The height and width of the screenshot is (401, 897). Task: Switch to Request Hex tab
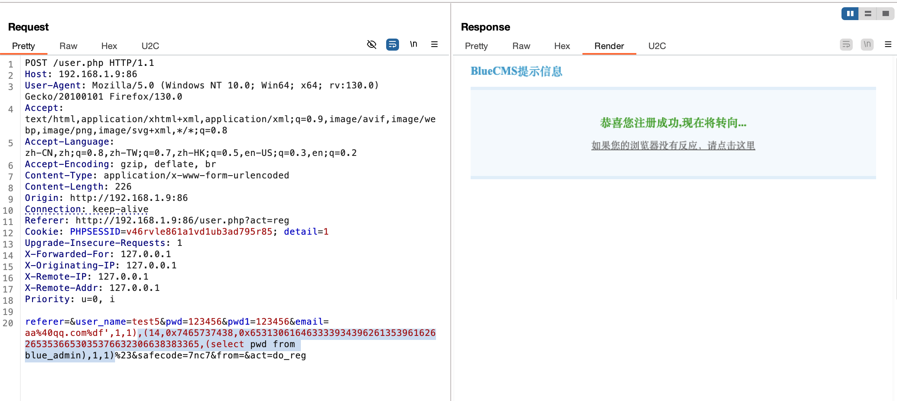pos(109,46)
